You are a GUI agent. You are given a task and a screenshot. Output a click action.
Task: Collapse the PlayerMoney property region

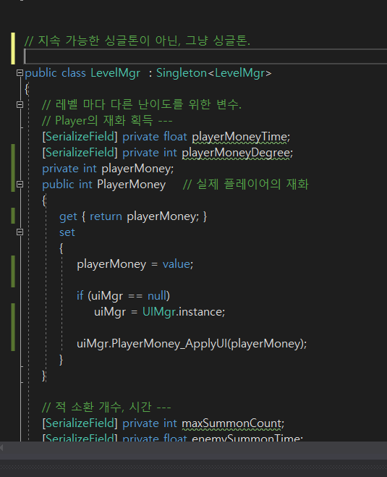[20, 185]
